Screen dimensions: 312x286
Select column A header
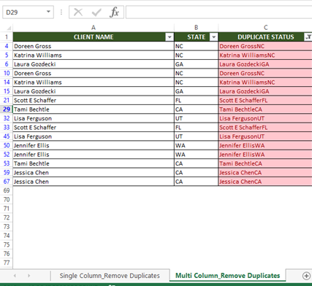[94, 28]
